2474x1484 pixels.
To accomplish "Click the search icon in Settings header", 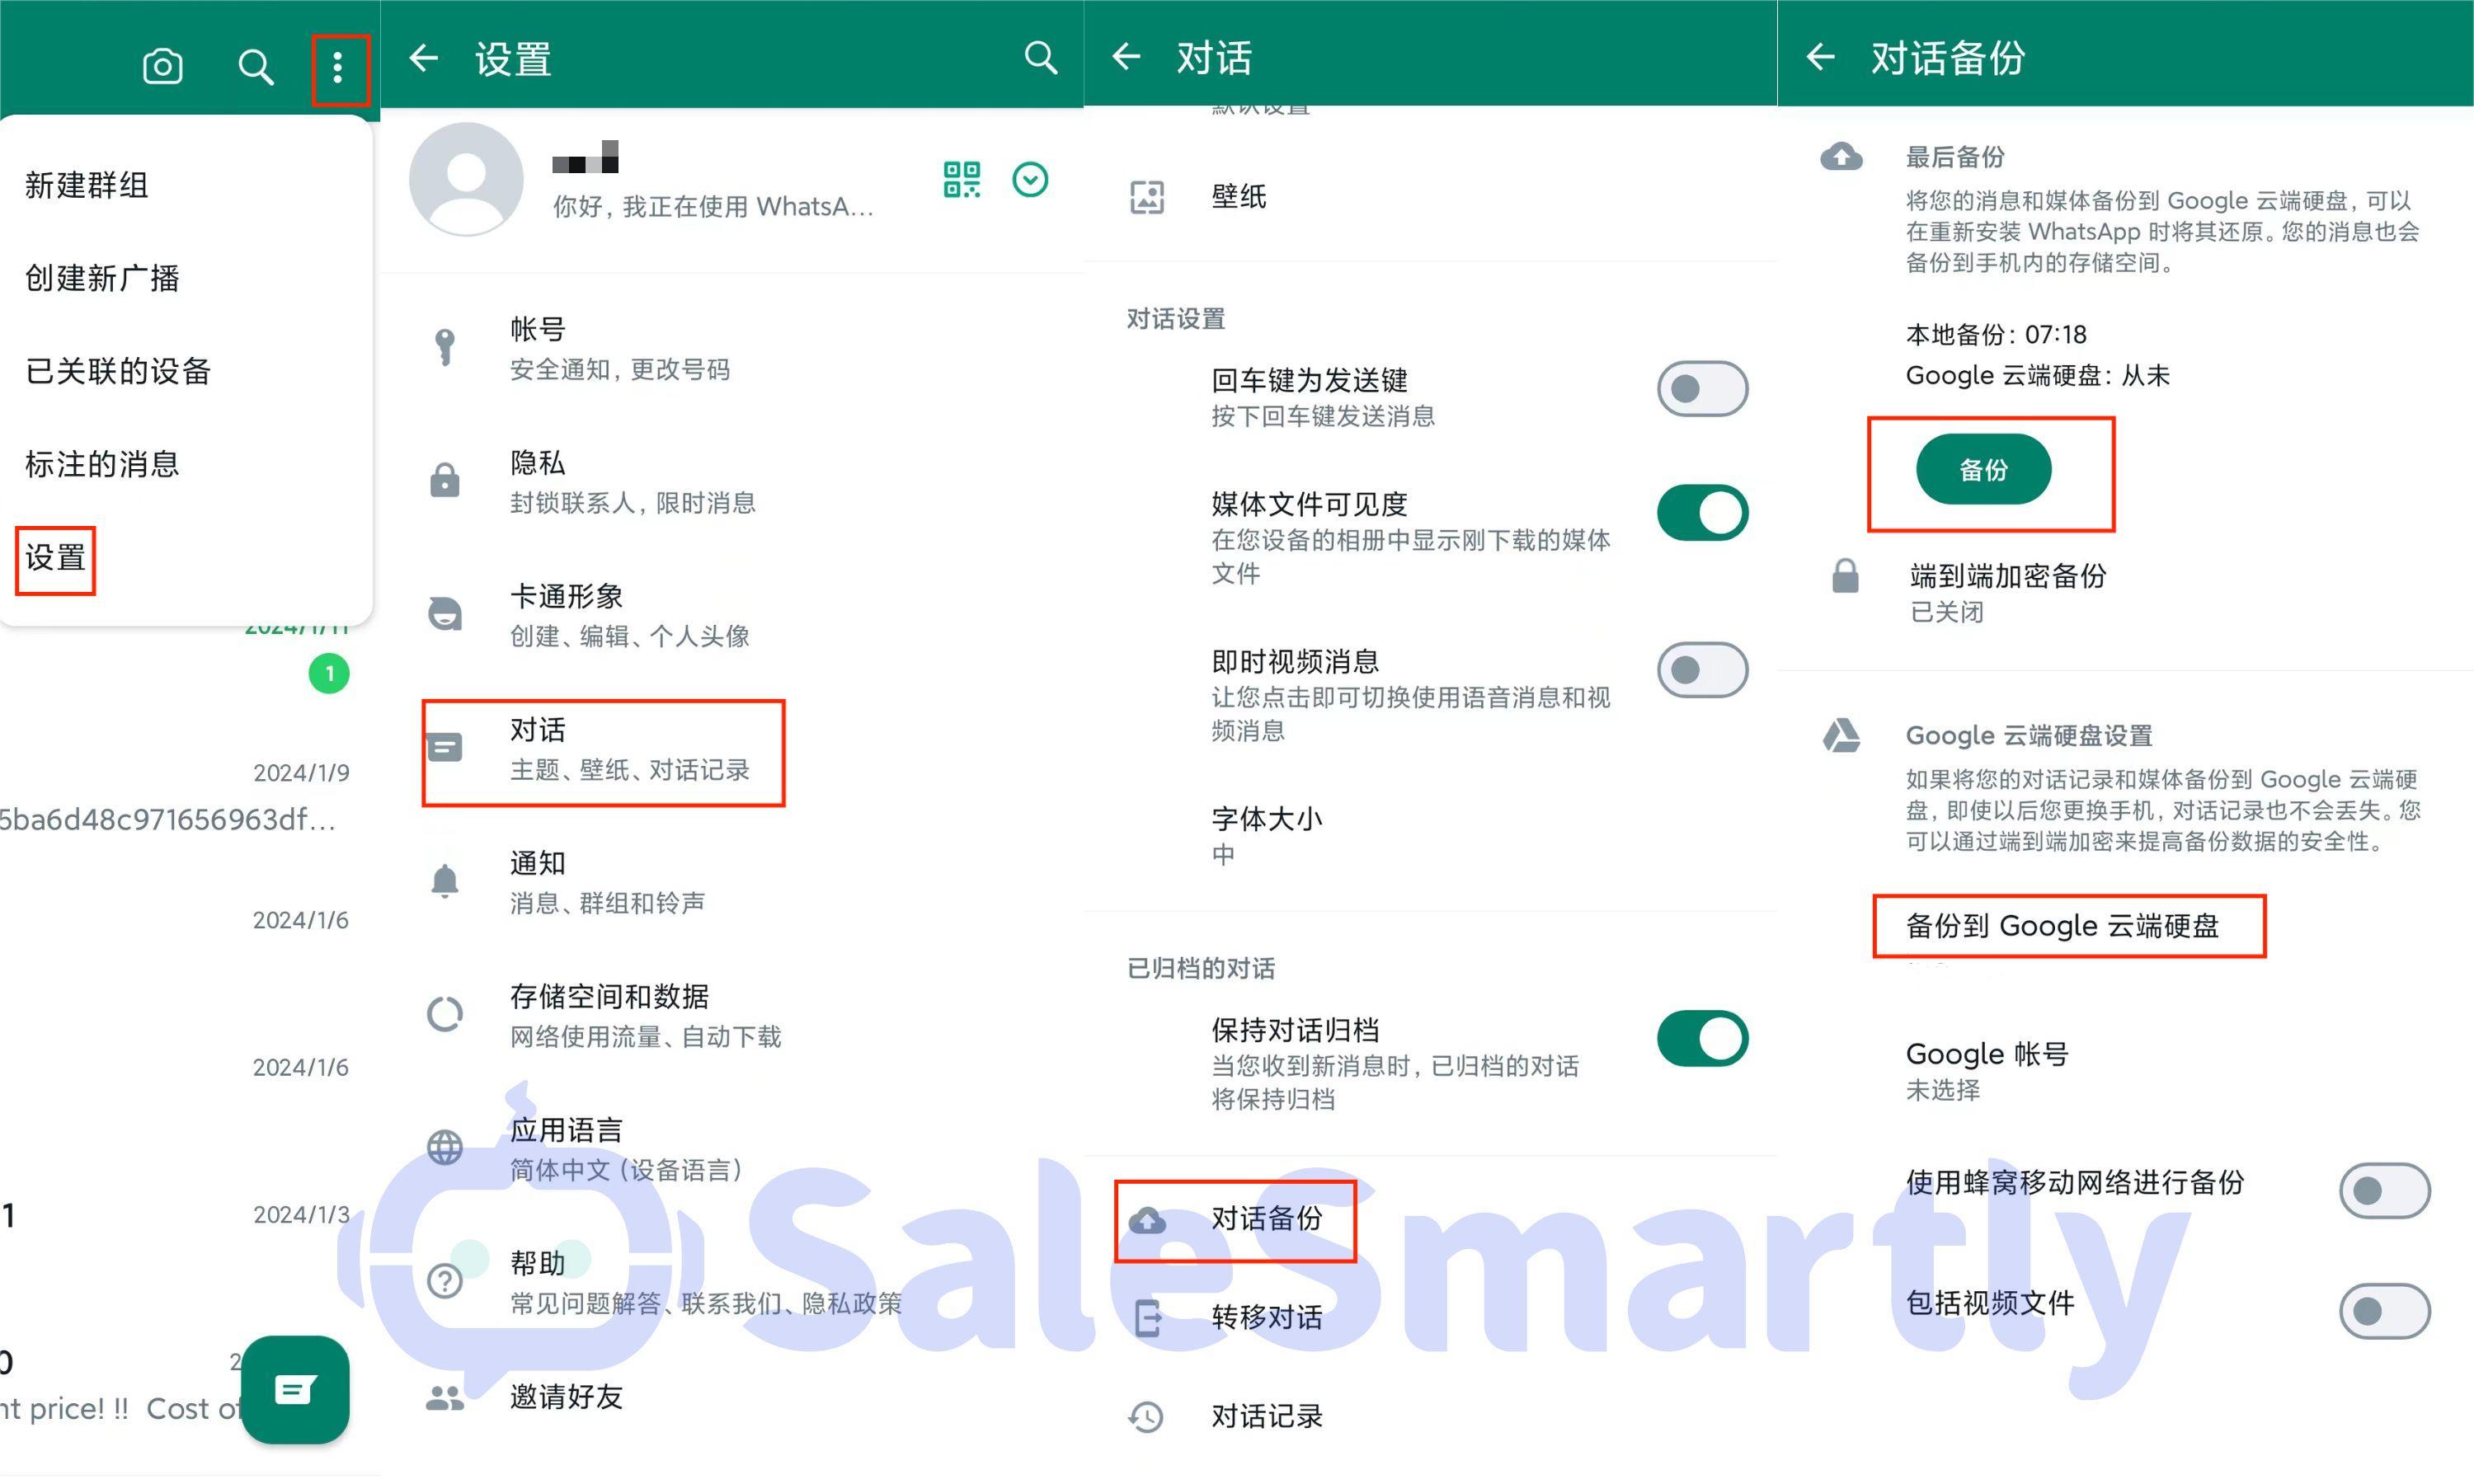I will pyautogui.click(x=1040, y=58).
